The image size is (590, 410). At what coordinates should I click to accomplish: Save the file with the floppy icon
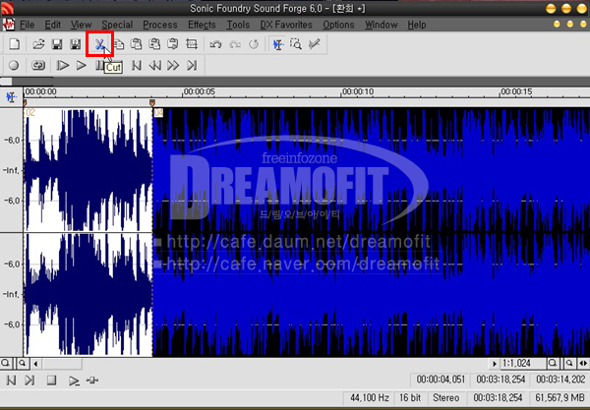click(57, 44)
